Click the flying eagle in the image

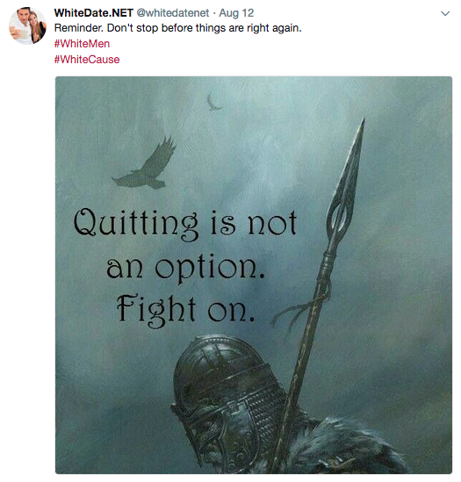(x=145, y=165)
